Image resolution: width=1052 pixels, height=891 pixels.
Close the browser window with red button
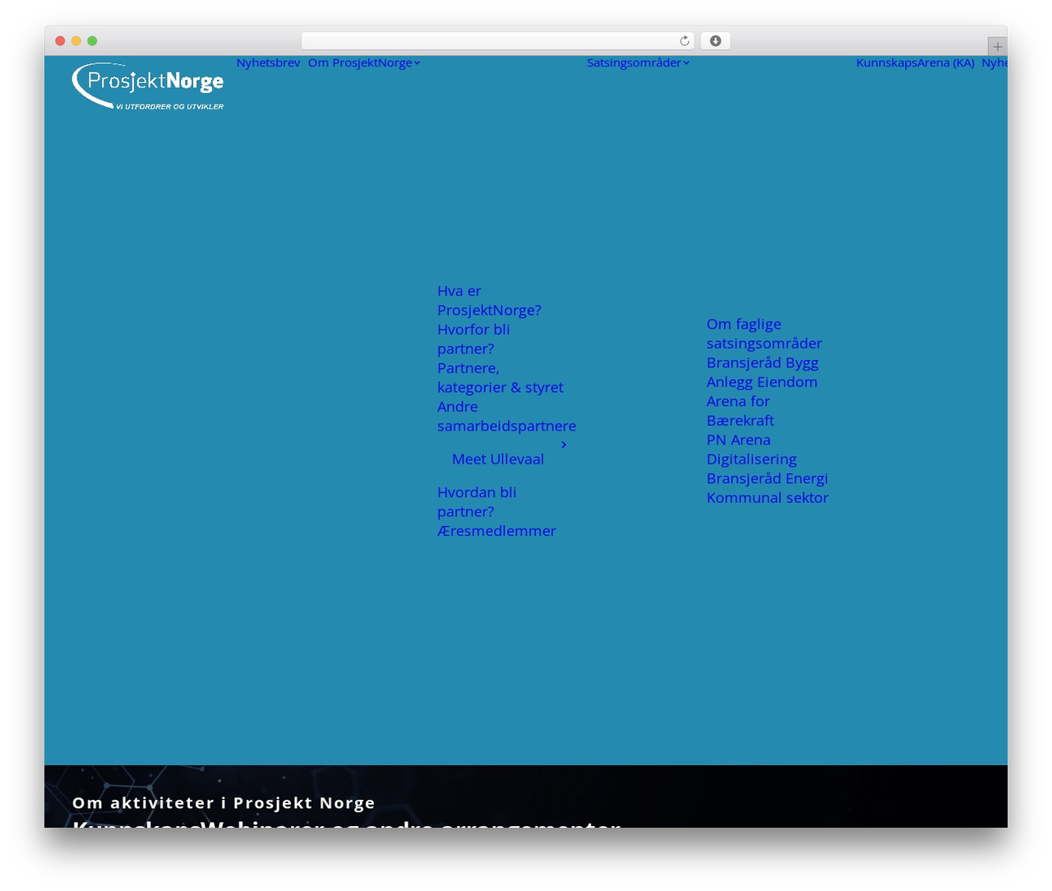(60, 41)
